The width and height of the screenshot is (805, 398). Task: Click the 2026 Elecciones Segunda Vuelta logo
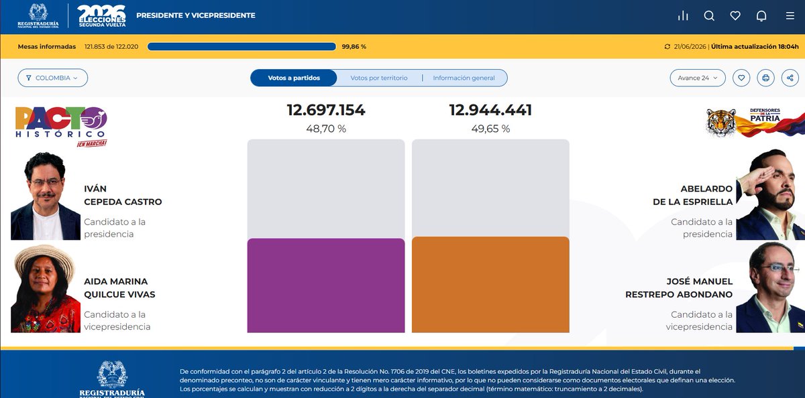pos(101,15)
